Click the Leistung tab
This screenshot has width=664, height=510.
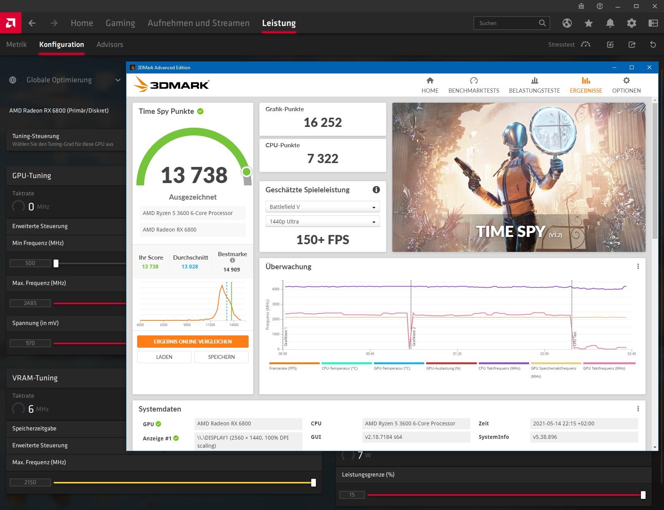(x=279, y=23)
